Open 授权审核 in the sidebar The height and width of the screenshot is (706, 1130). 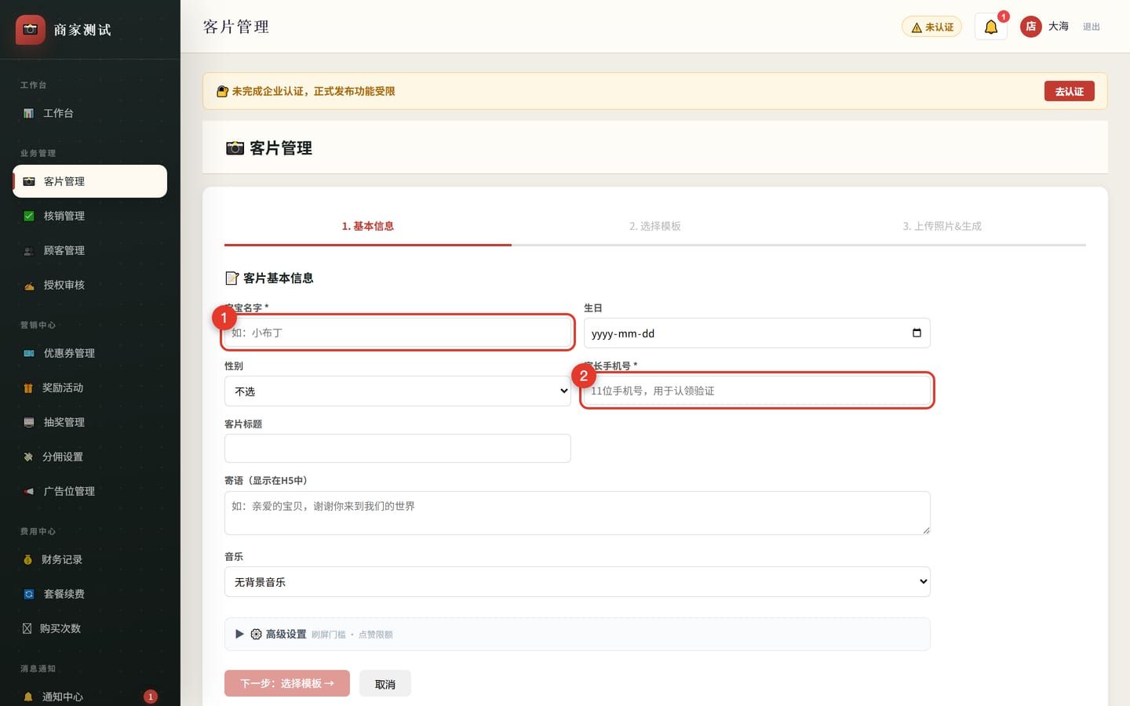click(x=90, y=285)
